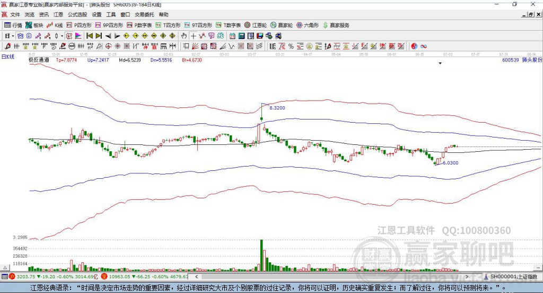Screen dimensions: 543x293
Task: Click the 600539 stock code label
Action: pos(511,60)
